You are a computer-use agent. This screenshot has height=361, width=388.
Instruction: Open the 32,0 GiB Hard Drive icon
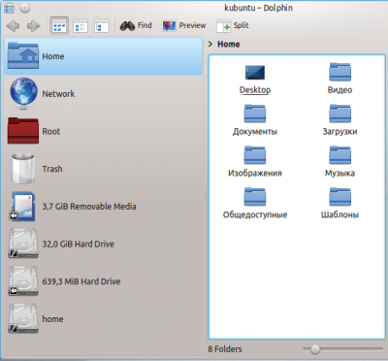[x=23, y=244]
